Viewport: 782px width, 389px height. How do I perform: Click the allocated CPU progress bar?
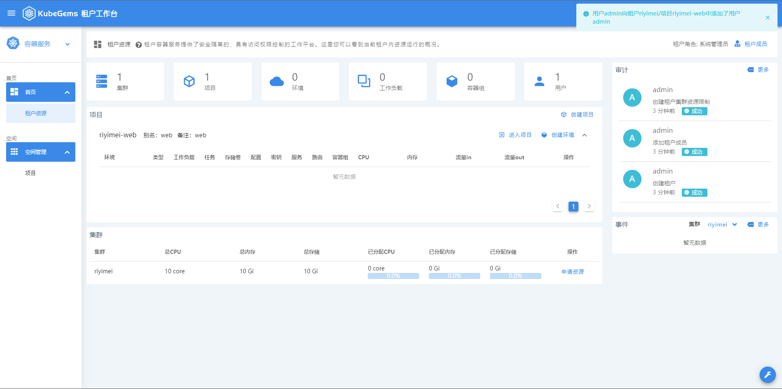(x=393, y=276)
